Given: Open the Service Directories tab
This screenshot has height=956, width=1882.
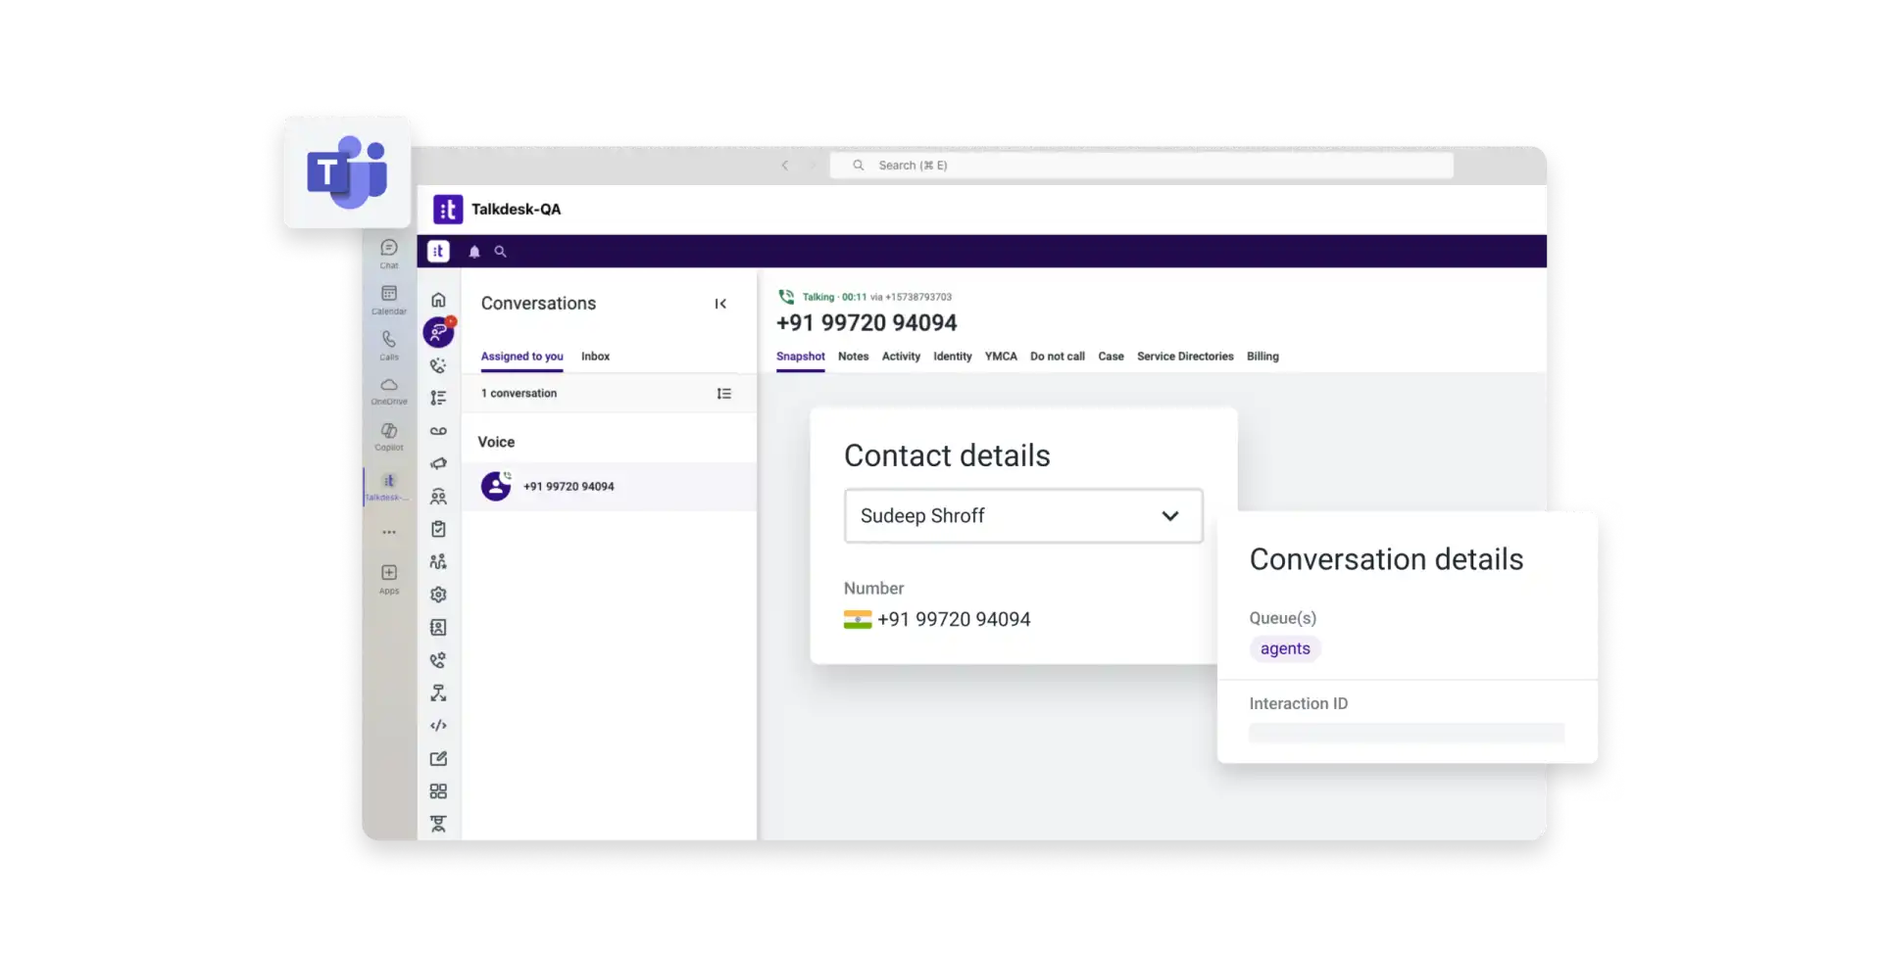Looking at the screenshot, I should coord(1184,357).
